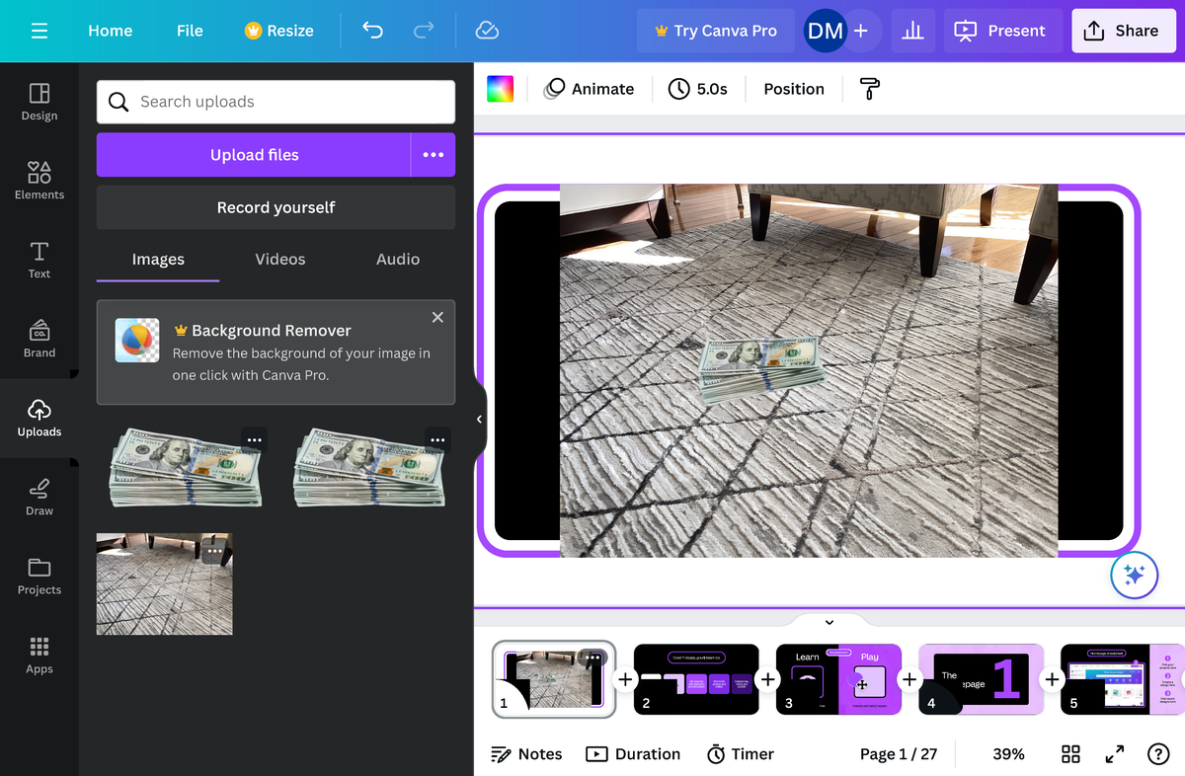Open the Apps panel in the sidebar
This screenshot has width=1185, height=776.
coord(39,655)
